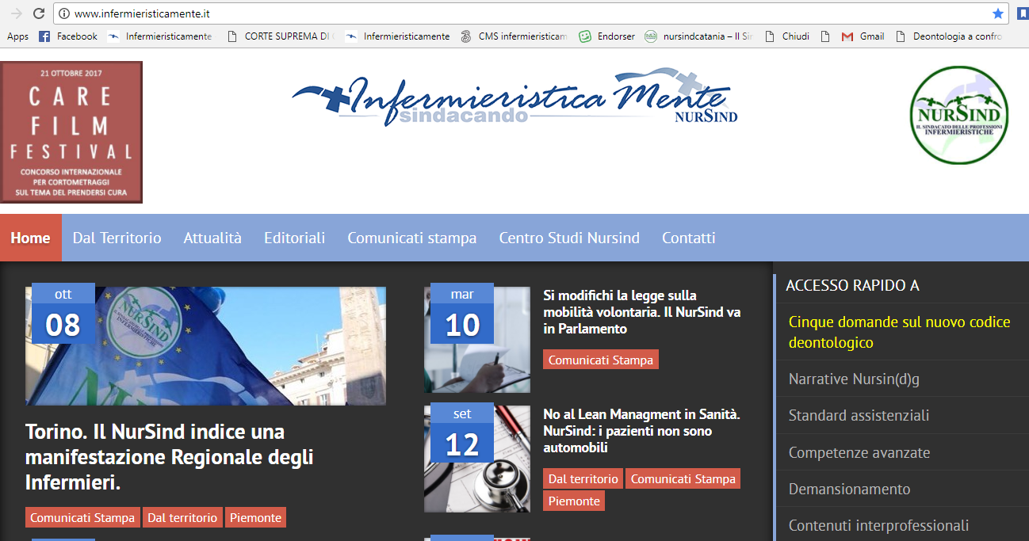Open the Torino NurSind manifestazione Regionale headline

coord(170,457)
